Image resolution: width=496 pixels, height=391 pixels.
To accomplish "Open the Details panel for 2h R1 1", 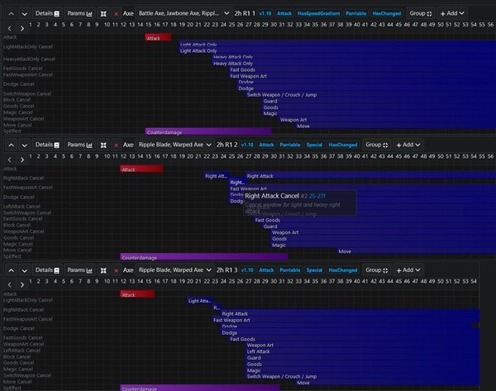I will [x=47, y=14].
